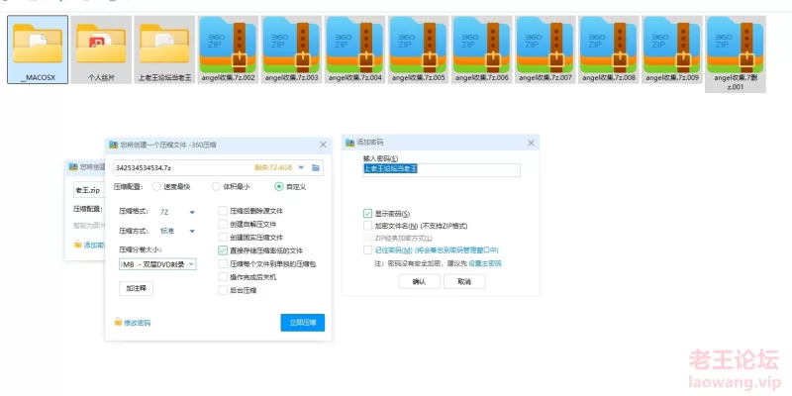Select the 体积最小 compression option
Image resolution: width=792 pixels, height=396 pixels.
click(216, 186)
